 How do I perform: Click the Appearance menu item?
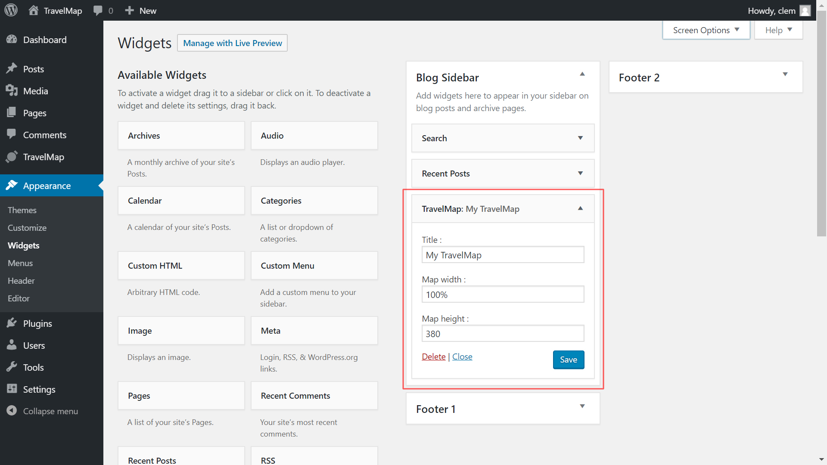click(47, 185)
